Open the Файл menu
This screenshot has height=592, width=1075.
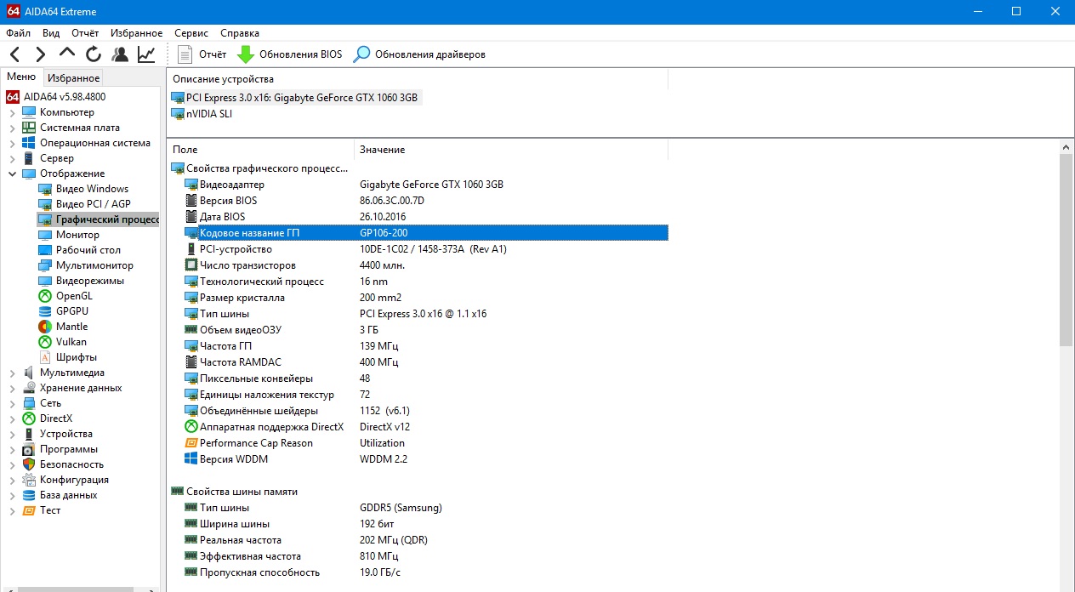[18, 33]
